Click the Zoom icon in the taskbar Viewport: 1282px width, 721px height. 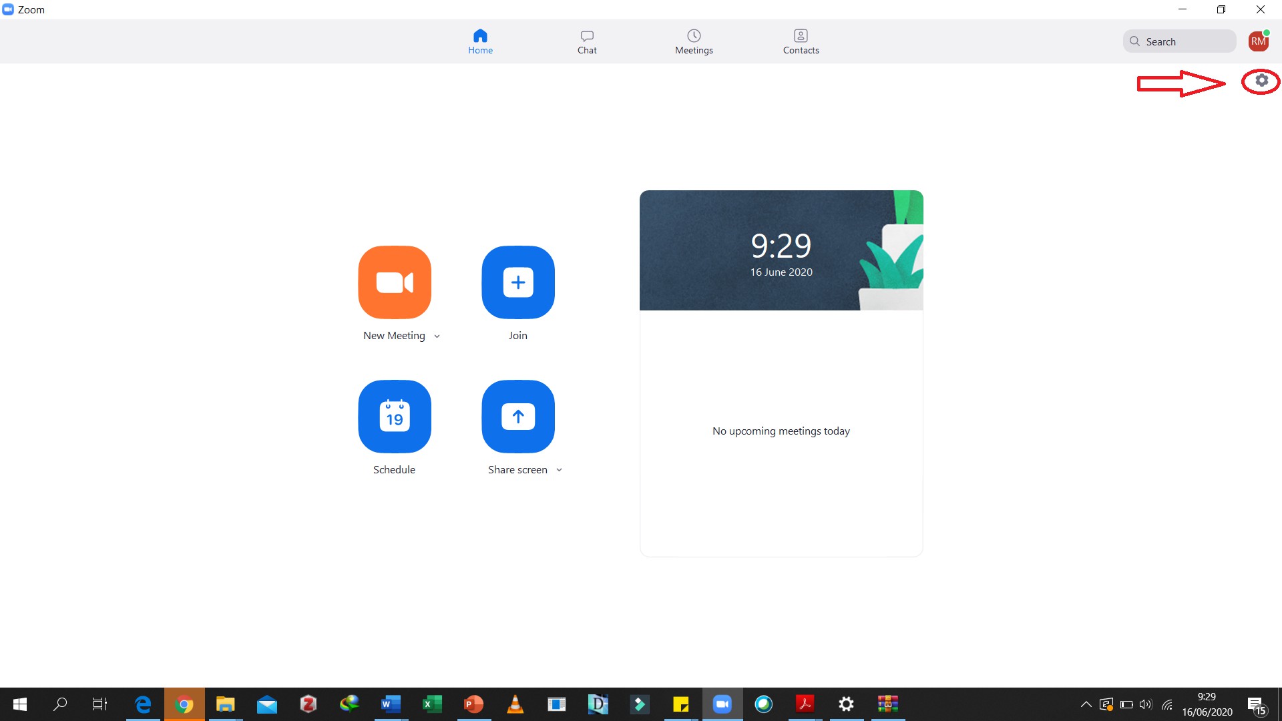(x=722, y=704)
